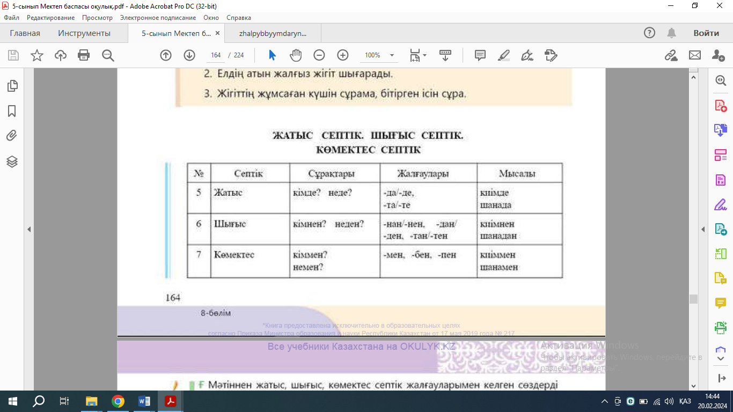The height and width of the screenshot is (412, 733).
Task: Collapse the right tools pane arrow
Action: click(x=703, y=229)
